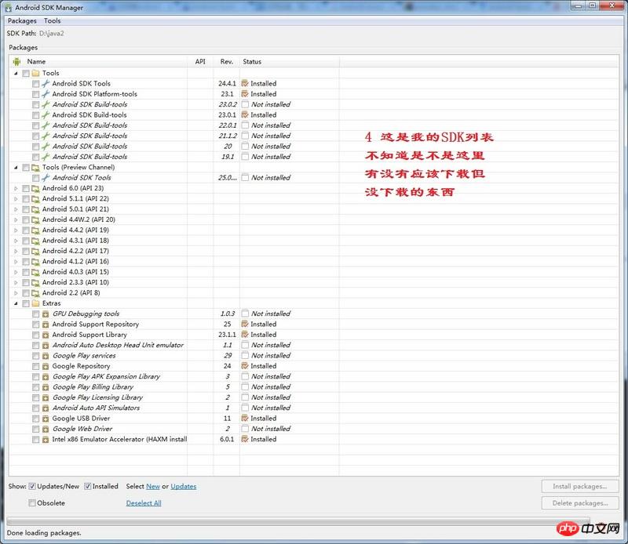Click the GPU Debugging tools package icon

[46, 314]
